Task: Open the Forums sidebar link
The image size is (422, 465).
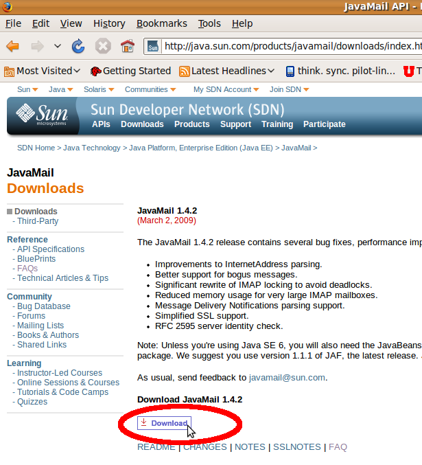Action: 31,316
